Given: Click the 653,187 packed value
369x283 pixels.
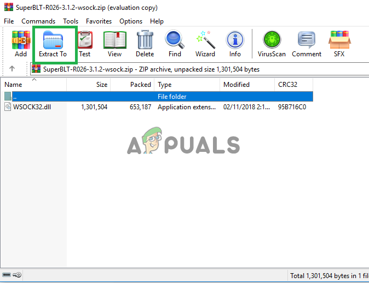Looking at the screenshot, I should pos(140,107).
